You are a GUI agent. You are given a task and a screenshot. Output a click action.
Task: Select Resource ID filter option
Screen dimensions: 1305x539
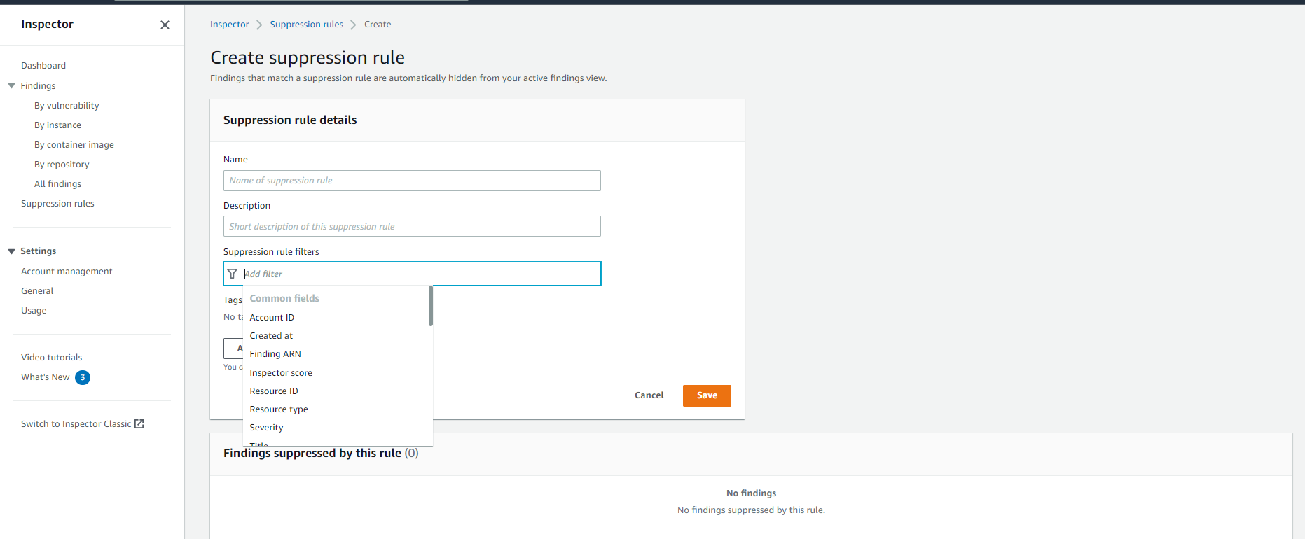336,391
